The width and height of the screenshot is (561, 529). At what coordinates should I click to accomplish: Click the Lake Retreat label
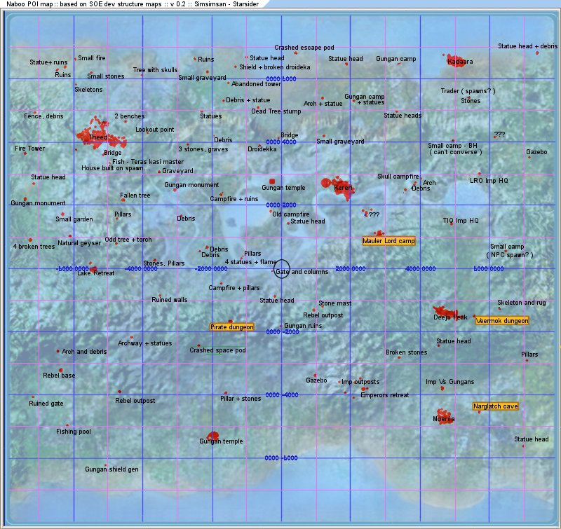pos(96,273)
